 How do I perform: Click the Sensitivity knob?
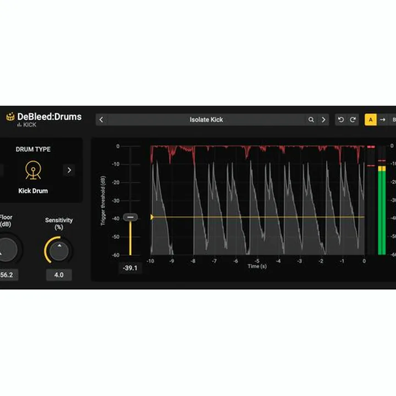coord(59,251)
